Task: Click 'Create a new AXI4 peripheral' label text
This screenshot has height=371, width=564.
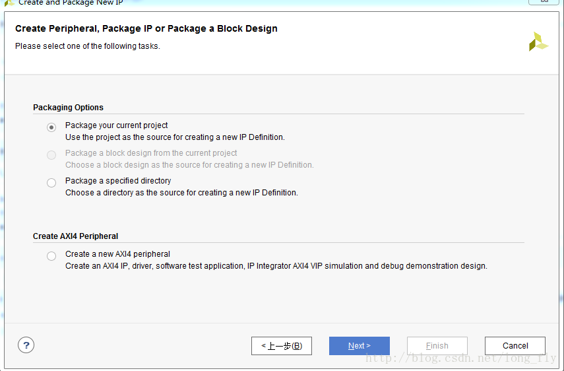Action: point(117,254)
